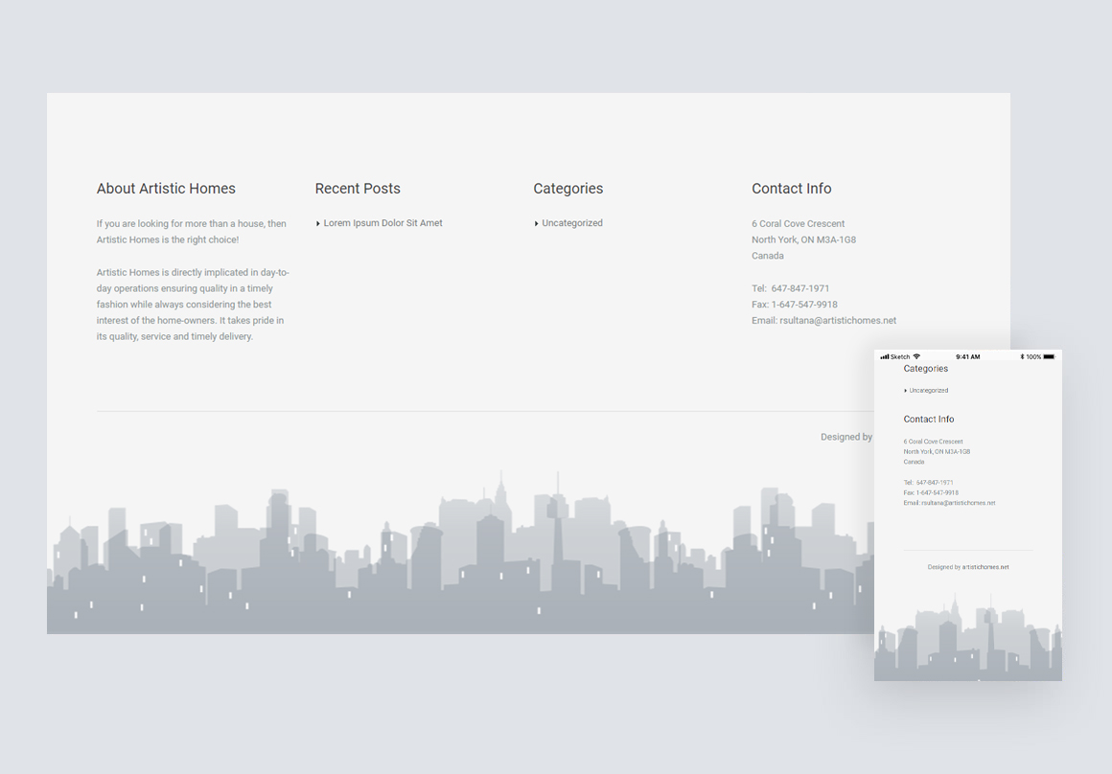Screen dimensions: 1112x774
Task: Click the desktop Categories heading
Action: [568, 189]
